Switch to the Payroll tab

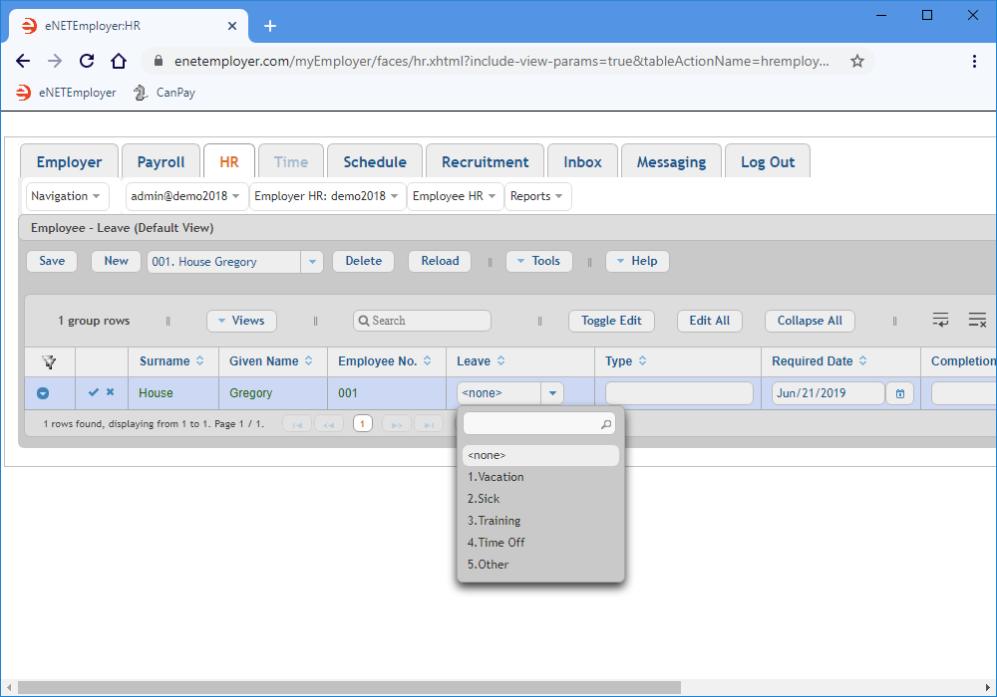point(161,162)
